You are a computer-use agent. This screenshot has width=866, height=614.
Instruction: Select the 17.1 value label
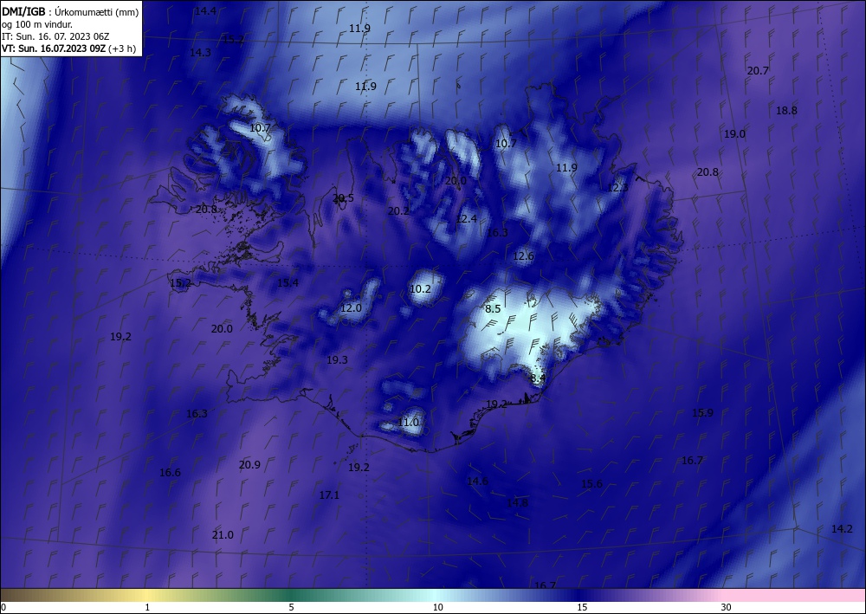click(x=329, y=495)
